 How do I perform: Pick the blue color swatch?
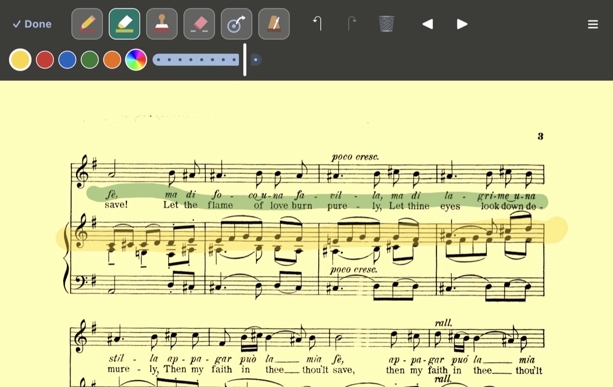click(67, 60)
